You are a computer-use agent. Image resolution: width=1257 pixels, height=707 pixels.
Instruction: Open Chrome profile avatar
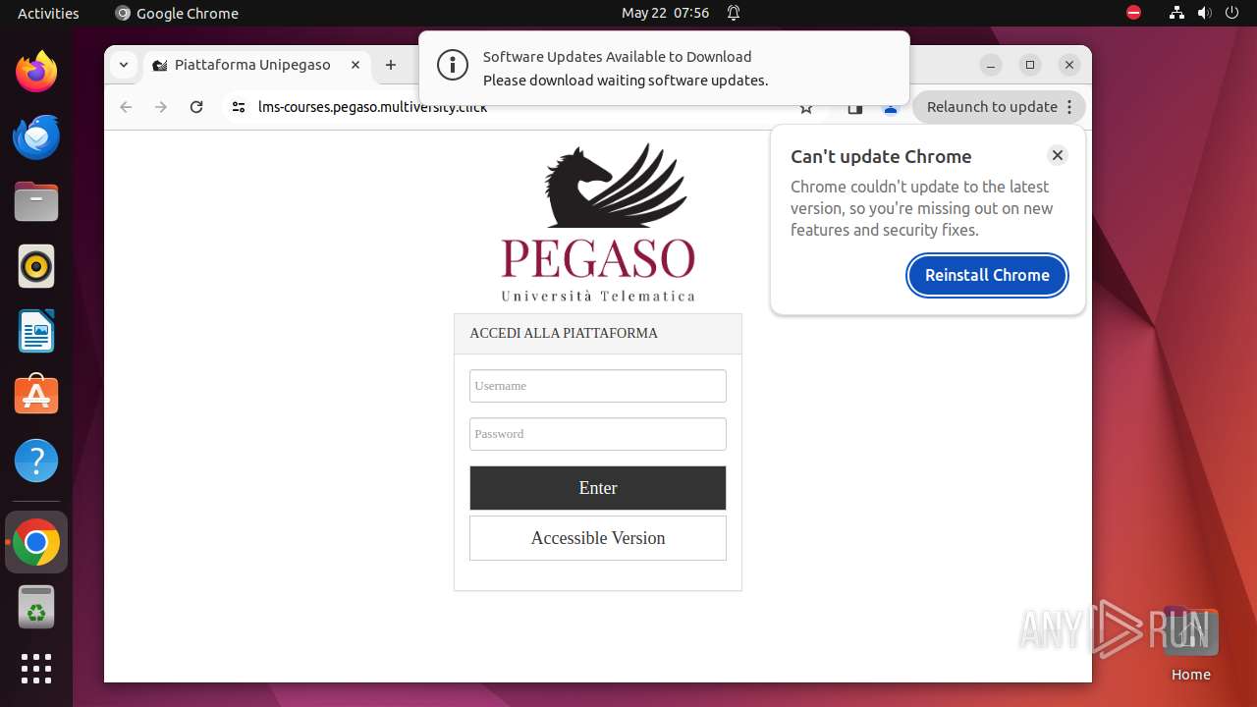891,109
